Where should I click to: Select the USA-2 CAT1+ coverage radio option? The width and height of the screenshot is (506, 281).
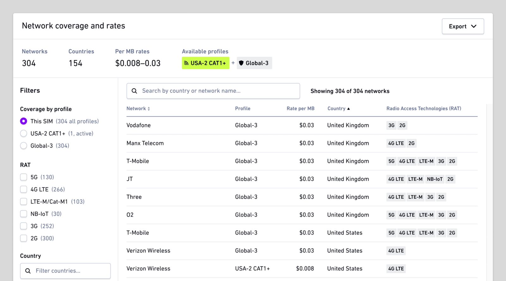[x=23, y=134]
